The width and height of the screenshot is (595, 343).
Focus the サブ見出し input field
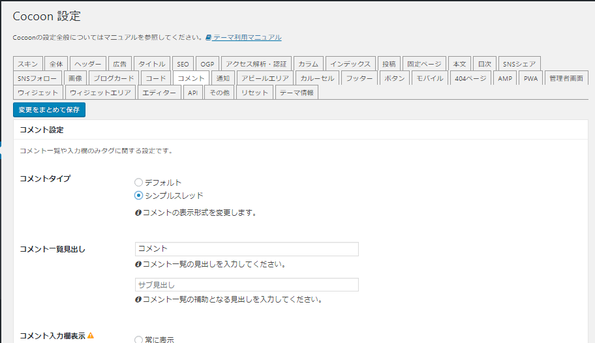[247, 285]
